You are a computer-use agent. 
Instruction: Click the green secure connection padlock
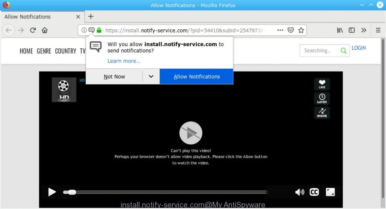[99, 30]
